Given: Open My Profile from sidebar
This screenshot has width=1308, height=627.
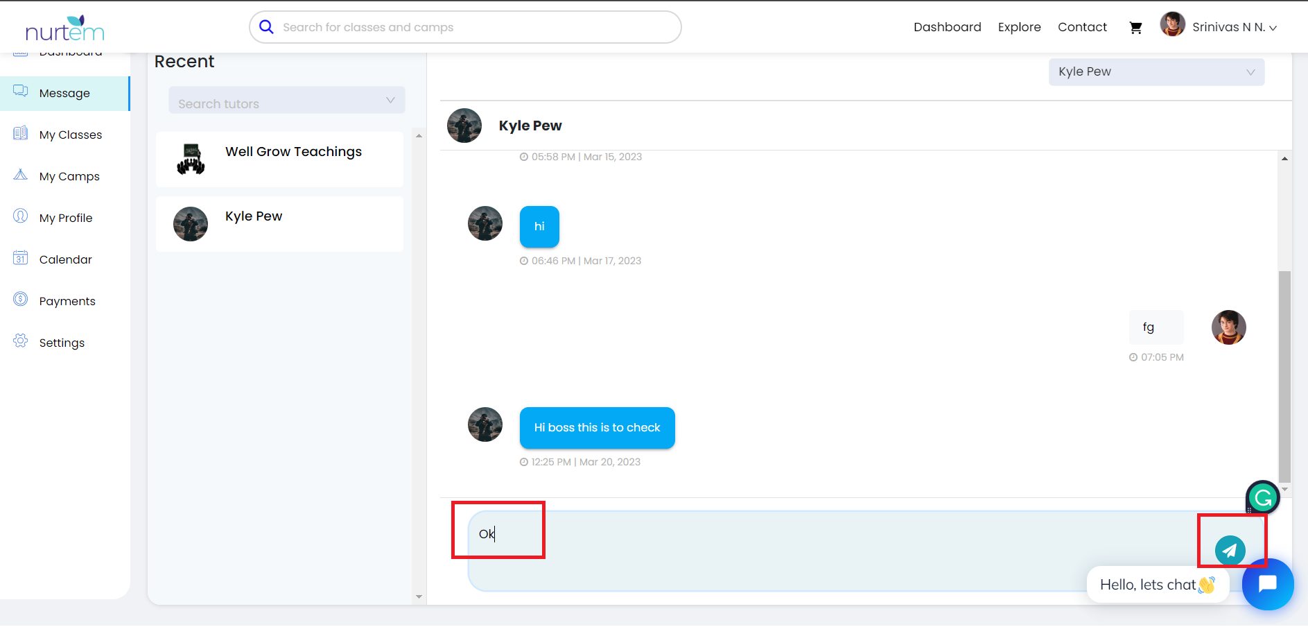Looking at the screenshot, I should coord(65,218).
